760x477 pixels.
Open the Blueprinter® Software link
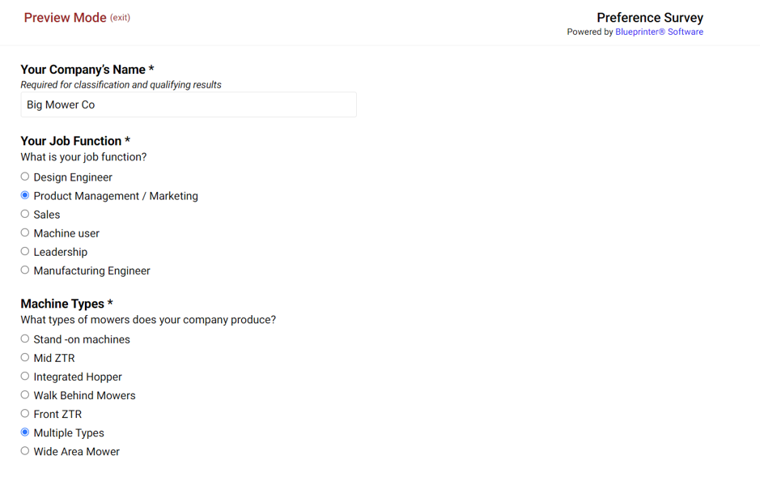[659, 32]
